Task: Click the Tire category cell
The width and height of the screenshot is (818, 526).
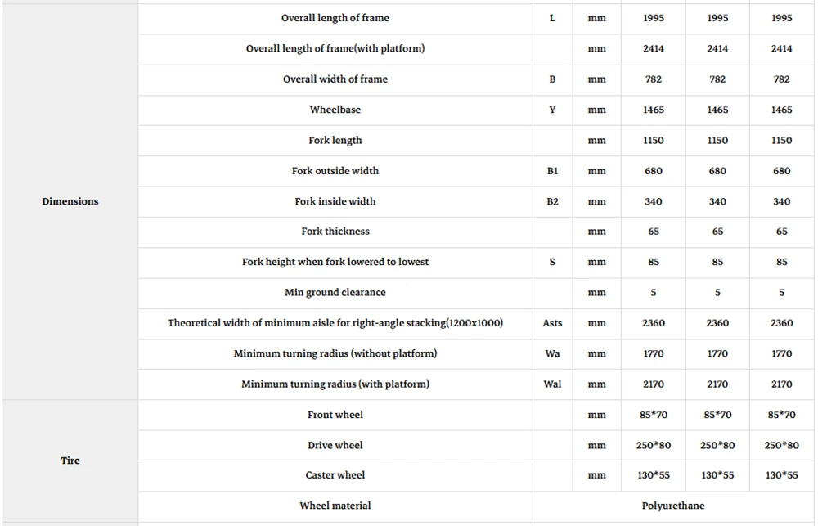Action: coord(70,461)
